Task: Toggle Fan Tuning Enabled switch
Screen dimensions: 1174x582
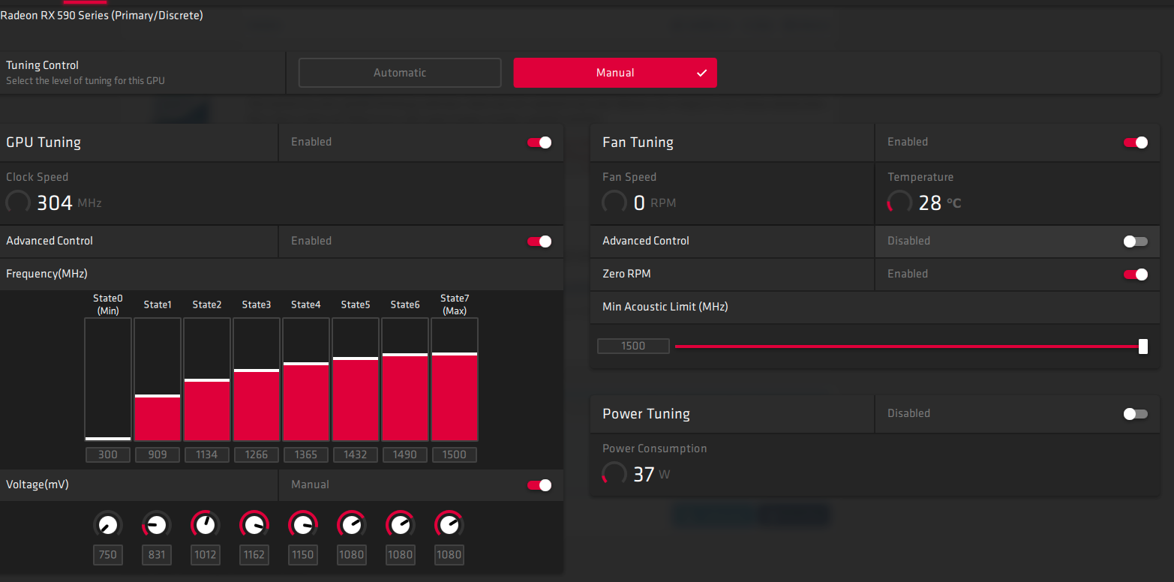Action: point(1136,142)
